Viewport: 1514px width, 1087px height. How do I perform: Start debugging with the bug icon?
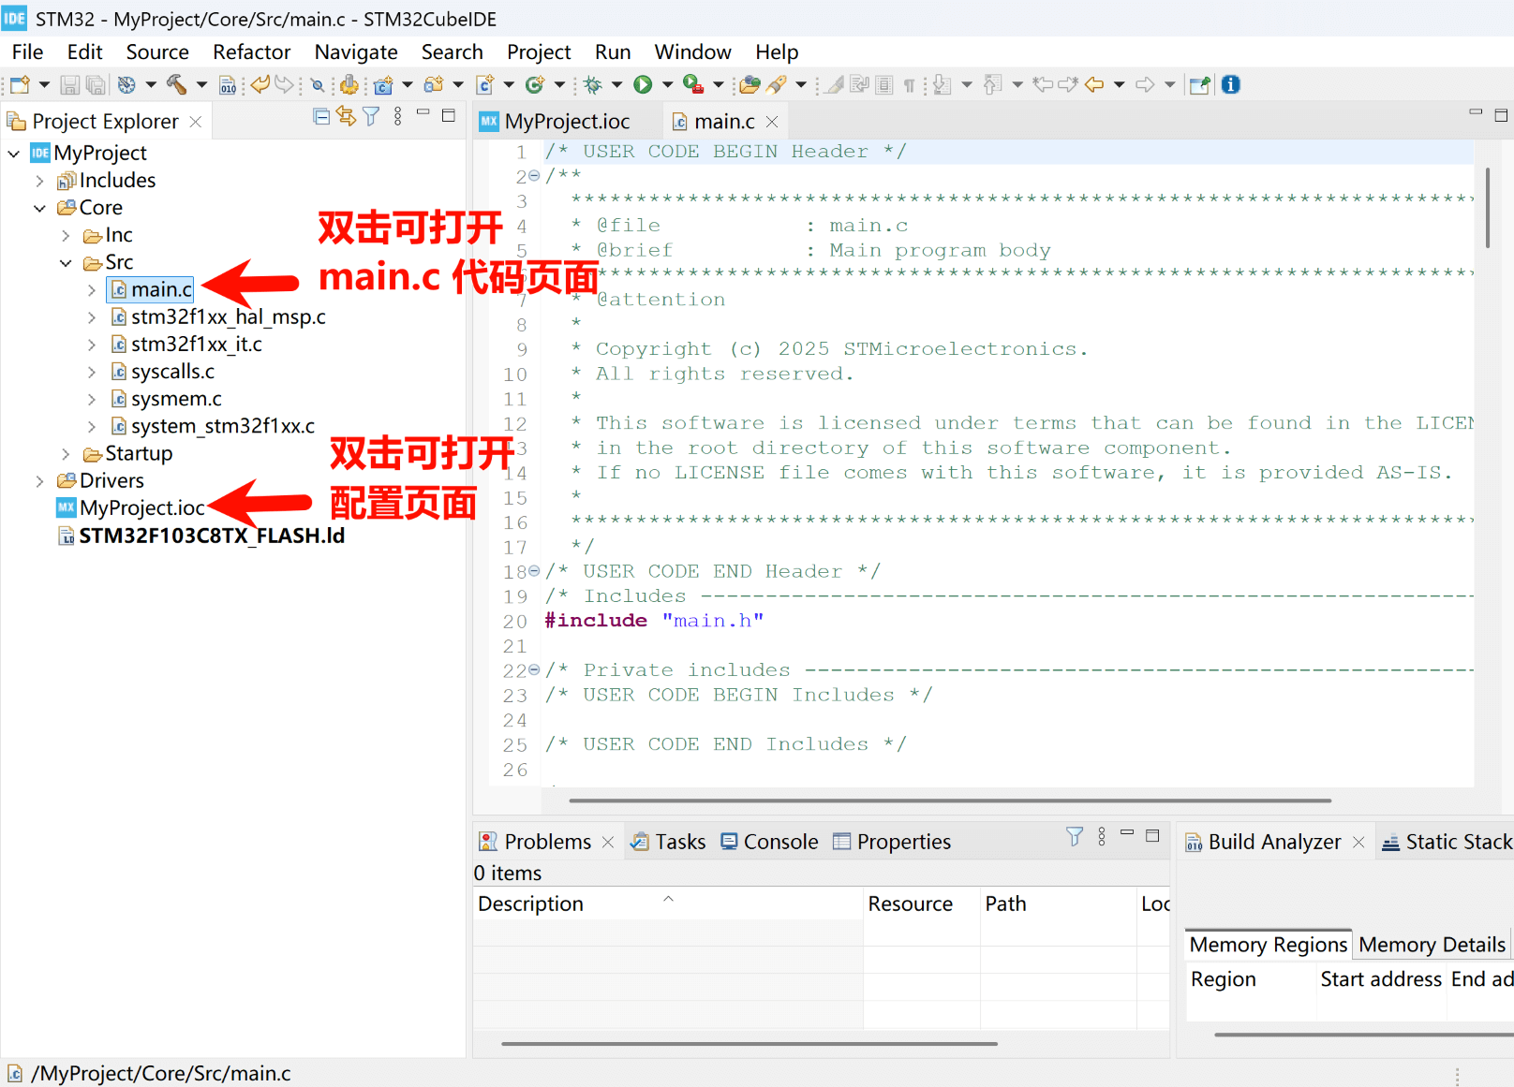coord(592,85)
